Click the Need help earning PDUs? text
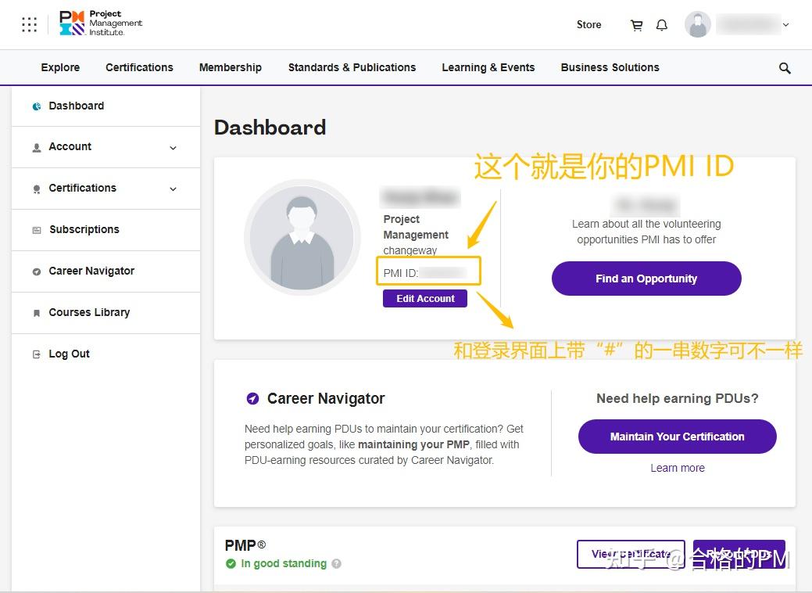The height and width of the screenshot is (593, 812). pos(678,399)
